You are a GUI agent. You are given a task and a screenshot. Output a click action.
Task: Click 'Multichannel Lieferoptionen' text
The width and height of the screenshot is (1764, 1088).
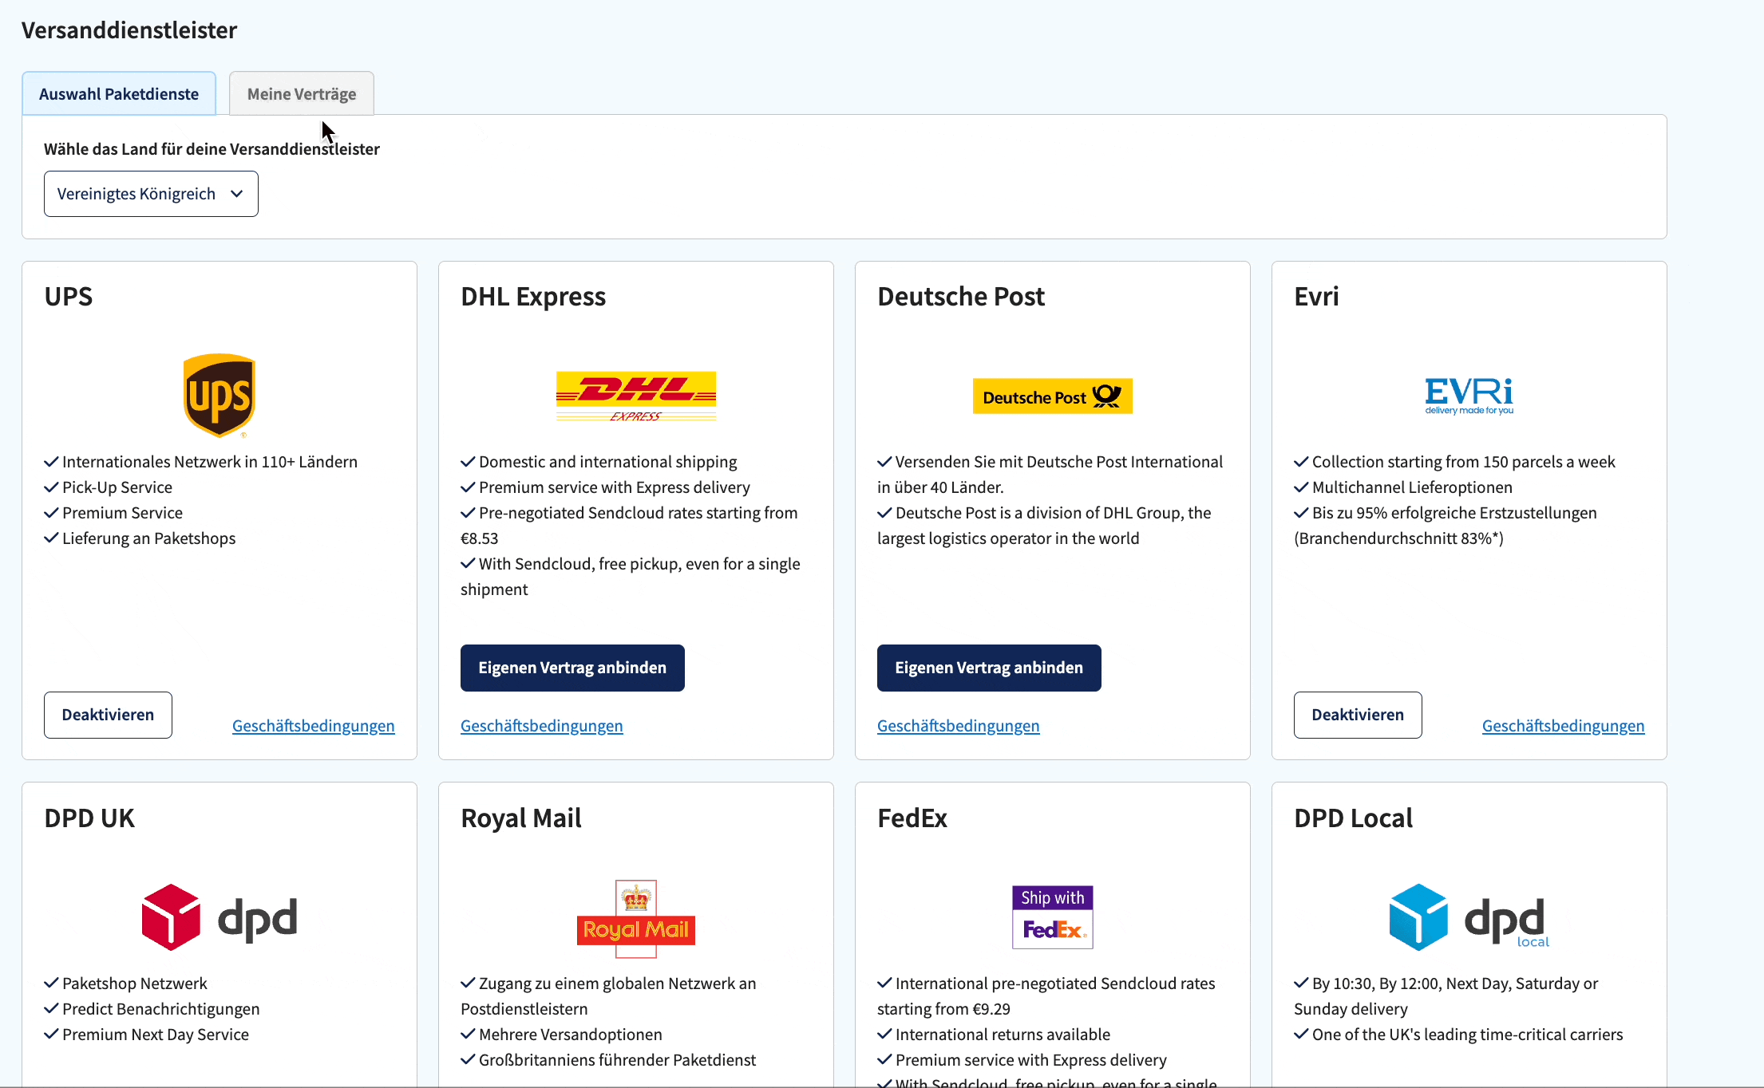1412,487
